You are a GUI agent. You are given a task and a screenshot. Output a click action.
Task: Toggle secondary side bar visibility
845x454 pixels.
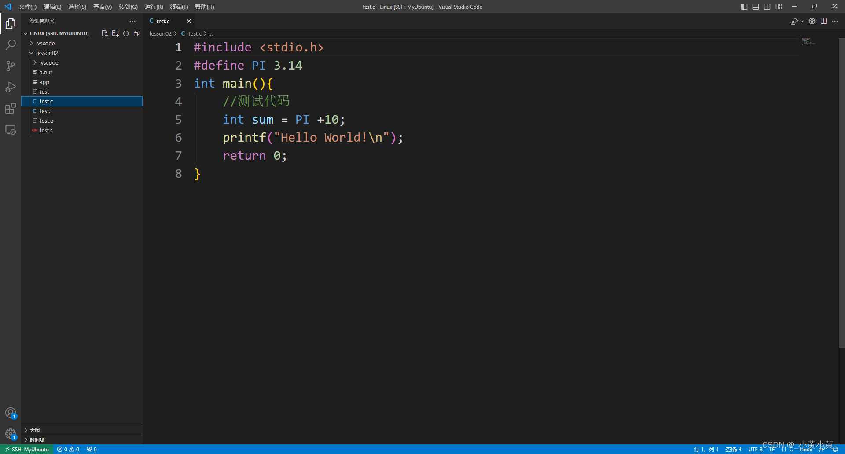767,7
